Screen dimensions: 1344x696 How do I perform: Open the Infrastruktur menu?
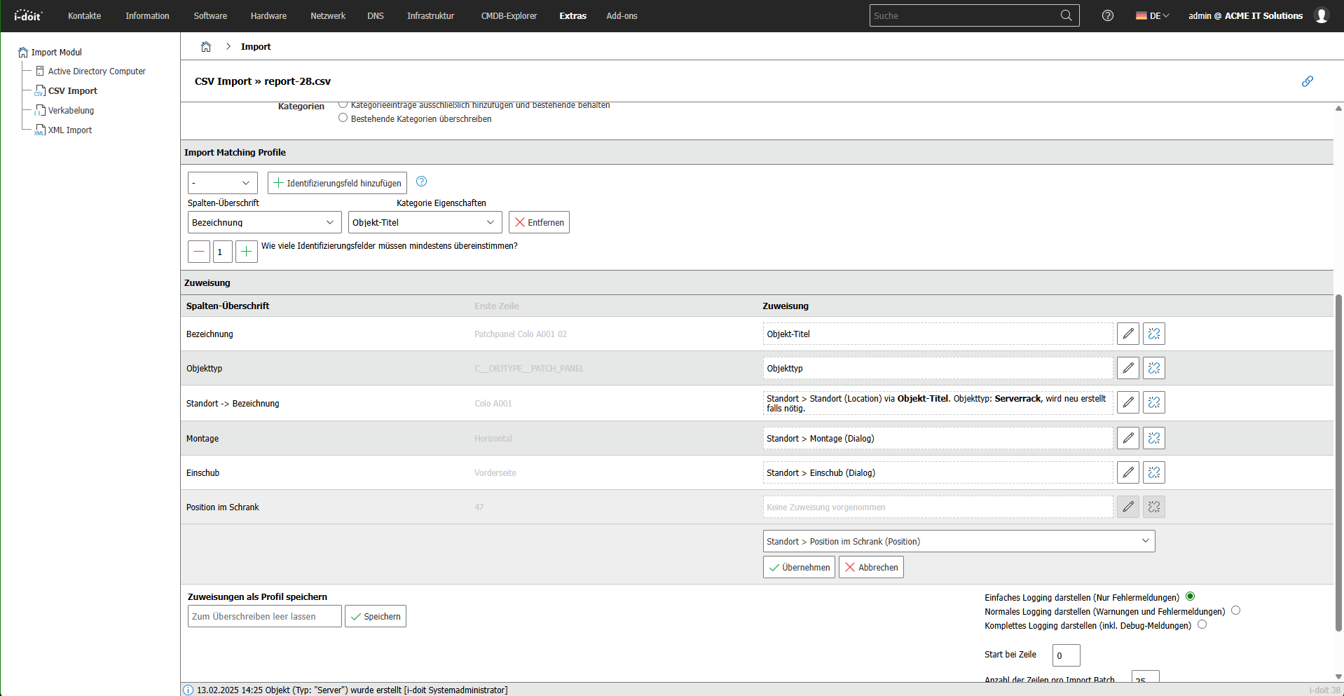(430, 15)
